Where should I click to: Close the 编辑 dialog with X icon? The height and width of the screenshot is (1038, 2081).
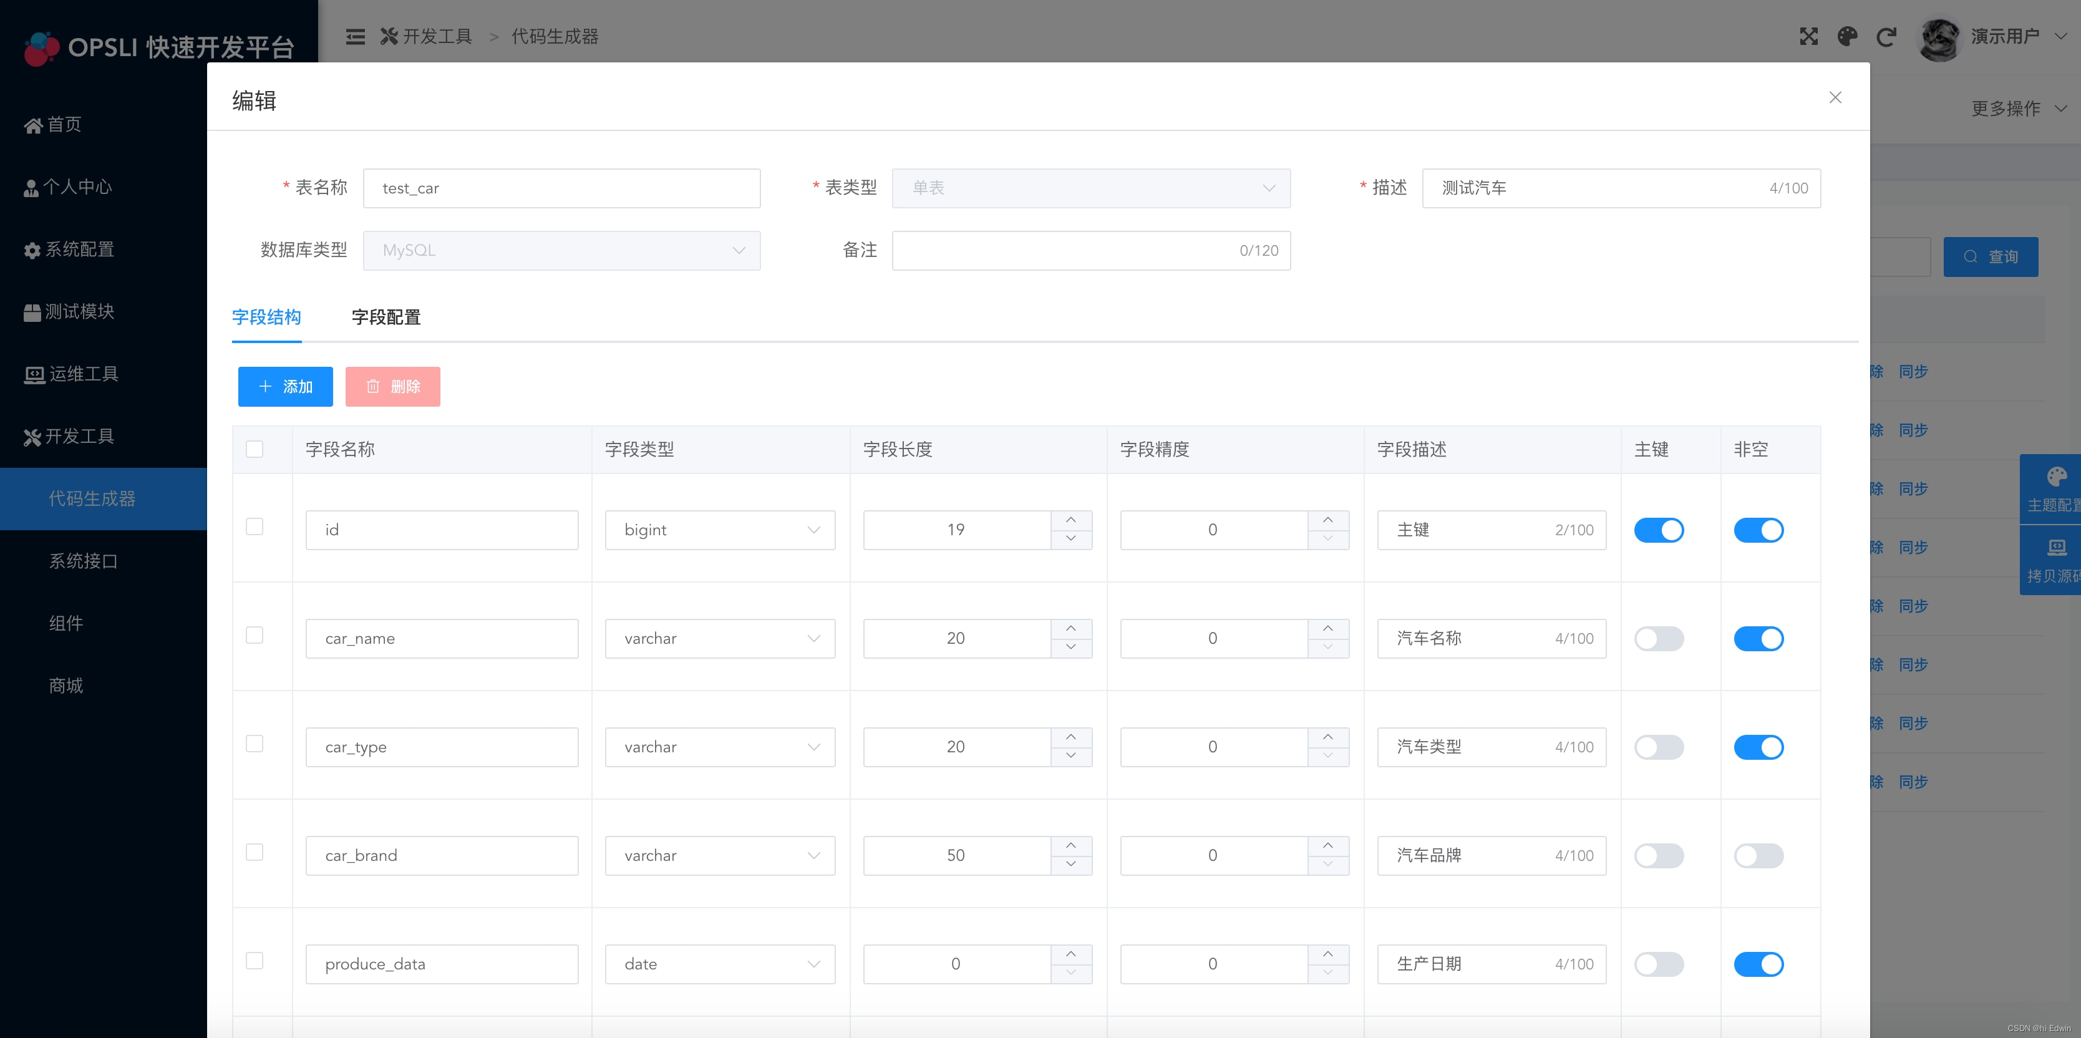[x=1835, y=98]
